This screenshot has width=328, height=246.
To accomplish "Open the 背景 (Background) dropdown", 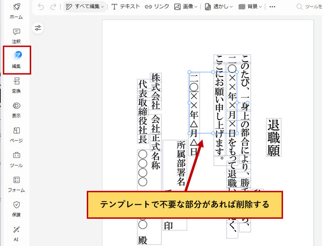I will [250, 7].
